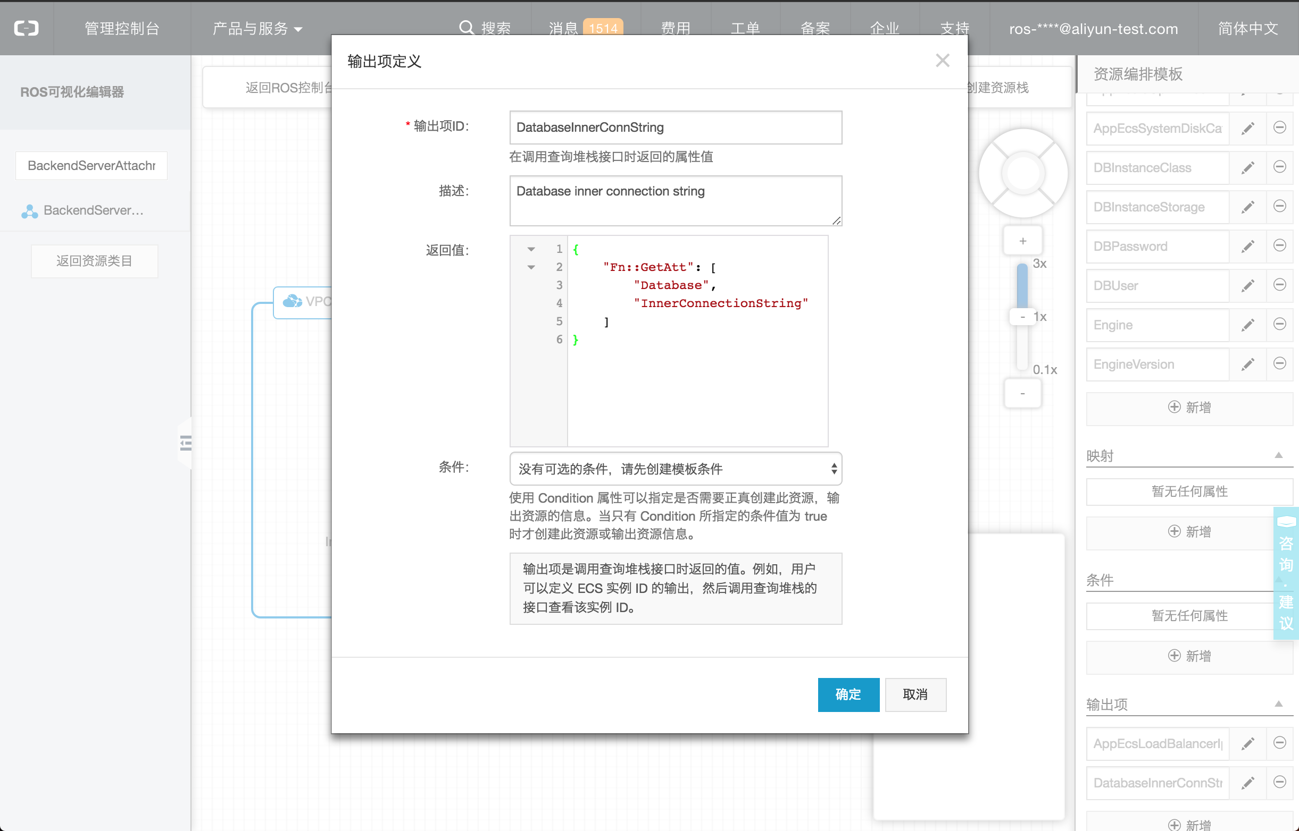Remove the DatabaseInnerConnStr output item
Screen dimensions: 1299x831
(x=1279, y=783)
